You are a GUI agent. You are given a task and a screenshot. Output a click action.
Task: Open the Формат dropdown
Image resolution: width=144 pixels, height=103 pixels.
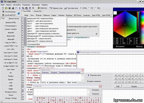coord(39,15)
